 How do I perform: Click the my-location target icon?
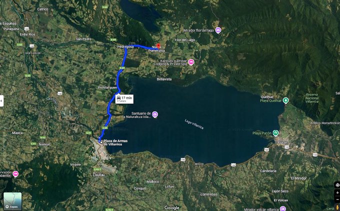[337, 185]
